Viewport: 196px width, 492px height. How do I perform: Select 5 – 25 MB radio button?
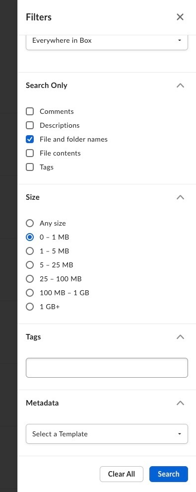pyautogui.click(x=30, y=265)
